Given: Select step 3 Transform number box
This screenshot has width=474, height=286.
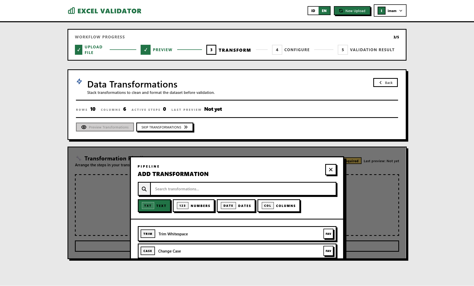Looking at the screenshot, I should [211, 50].
